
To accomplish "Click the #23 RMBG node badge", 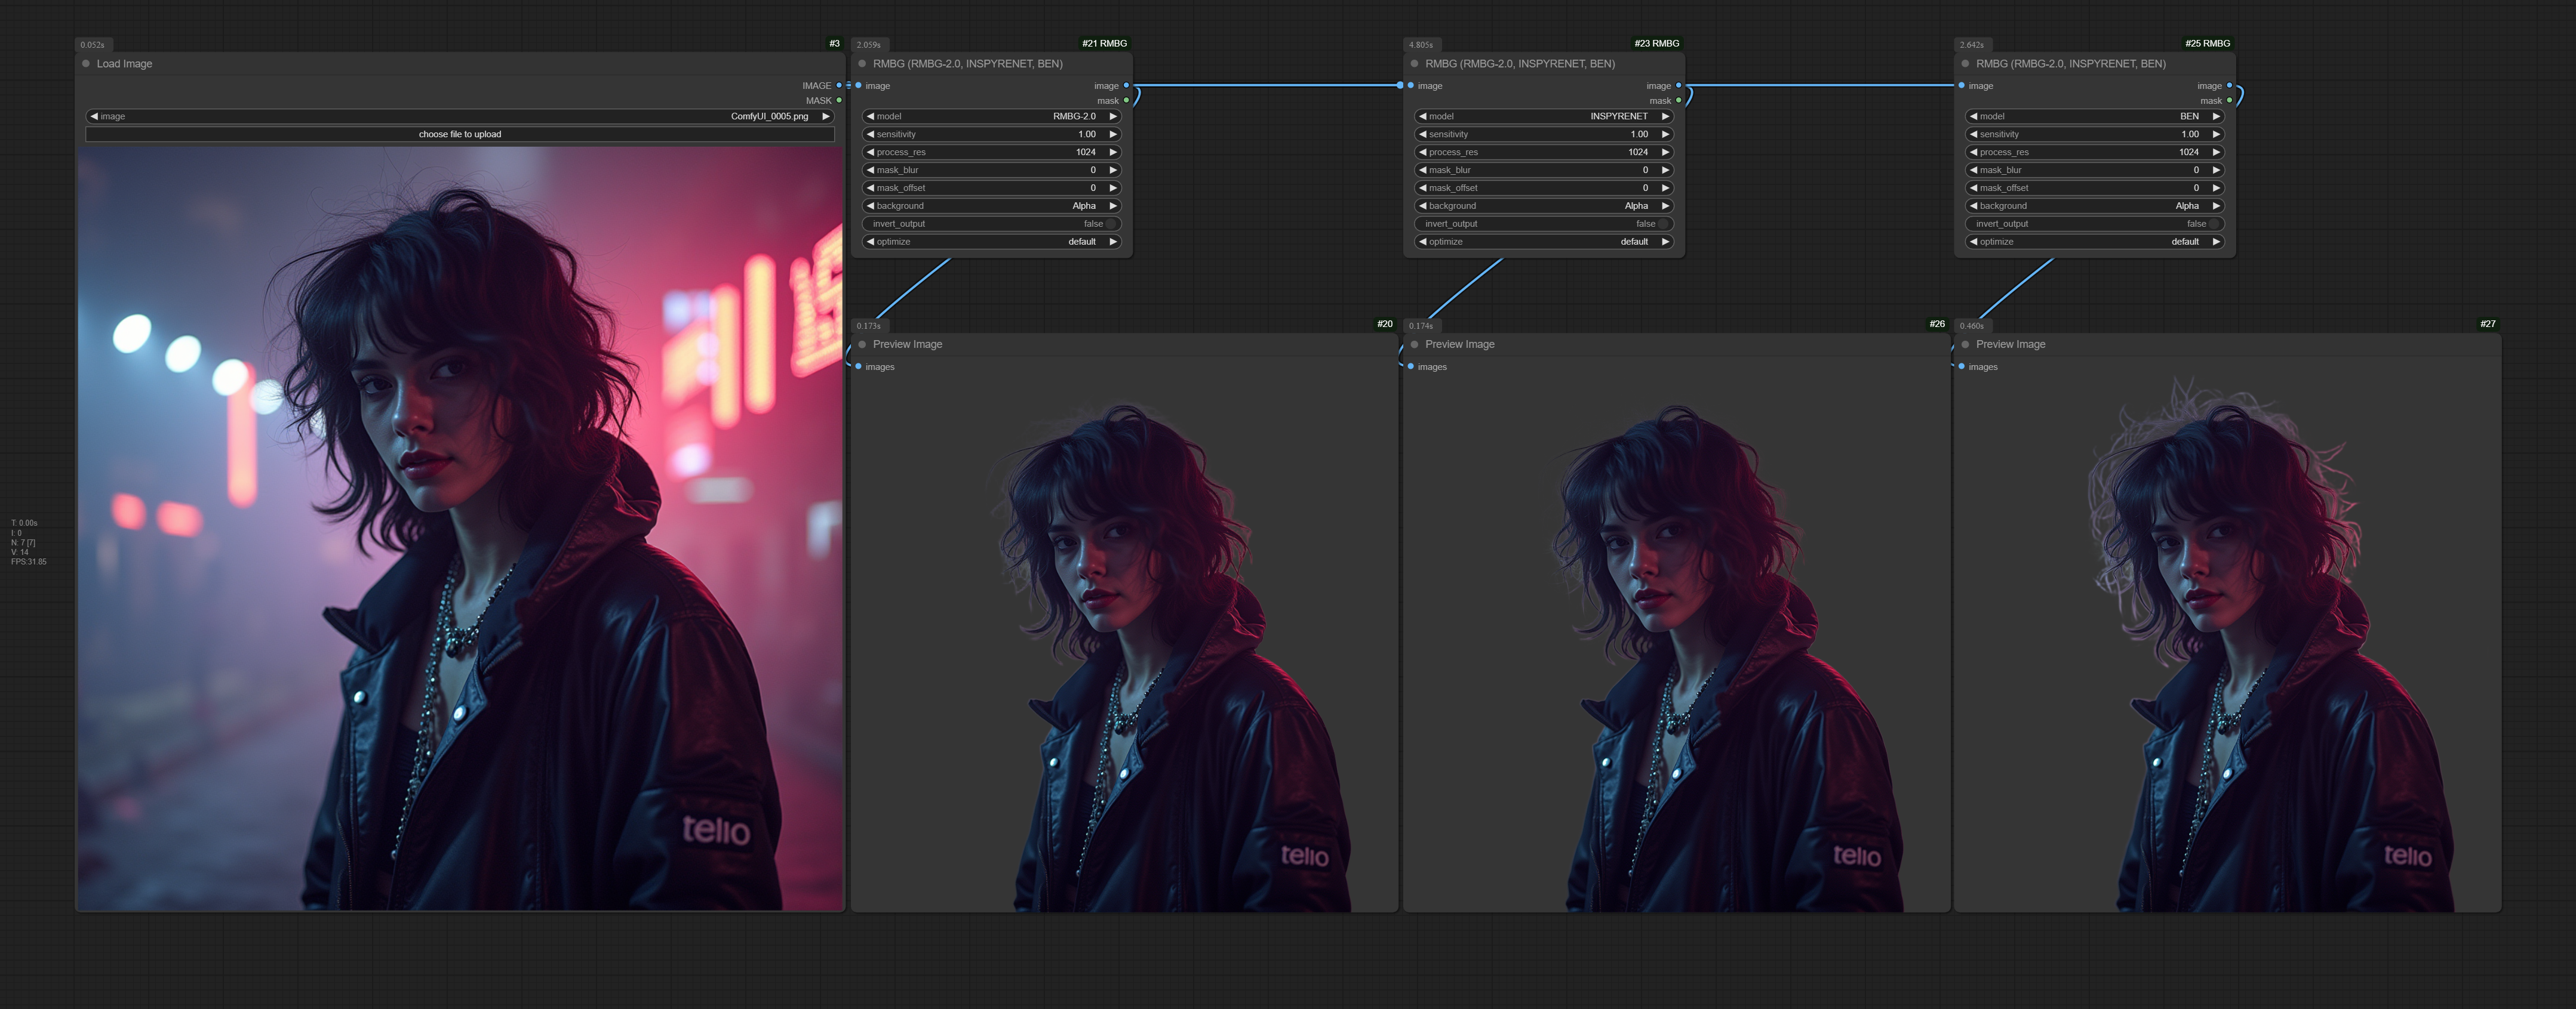I will tap(1656, 44).
